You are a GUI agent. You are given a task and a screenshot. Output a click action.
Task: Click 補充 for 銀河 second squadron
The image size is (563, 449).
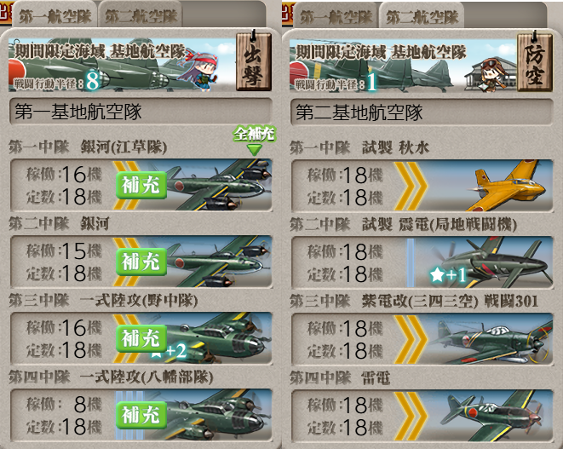click(141, 262)
